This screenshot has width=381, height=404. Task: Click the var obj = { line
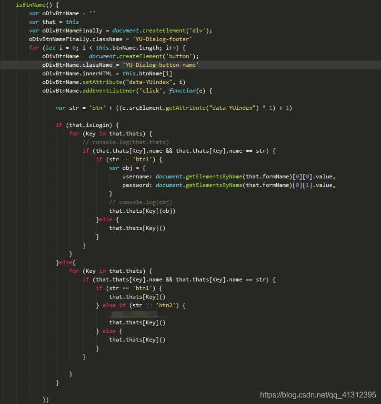pos(127,168)
